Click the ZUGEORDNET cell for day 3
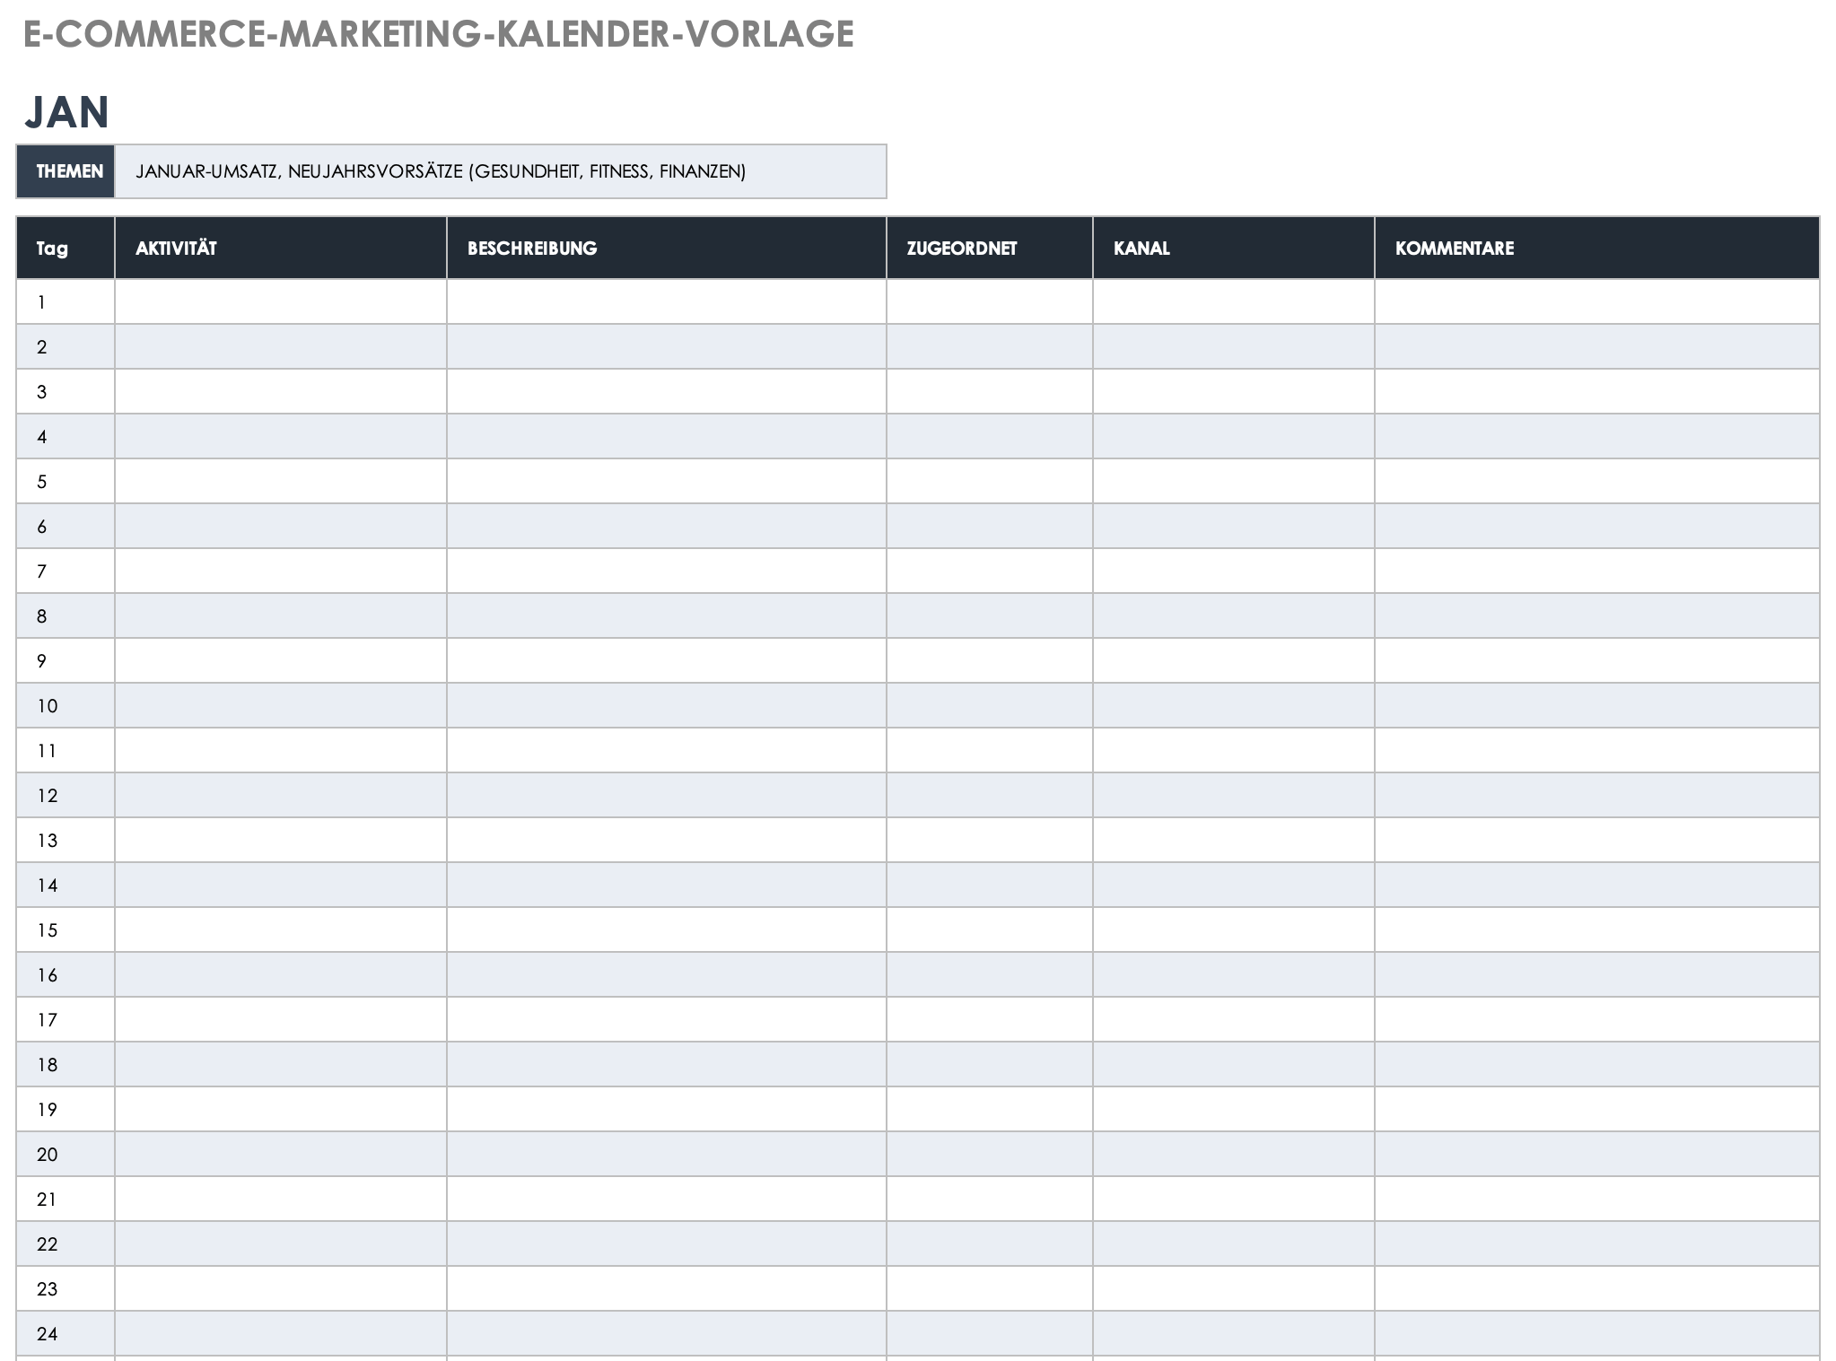 (990, 392)
